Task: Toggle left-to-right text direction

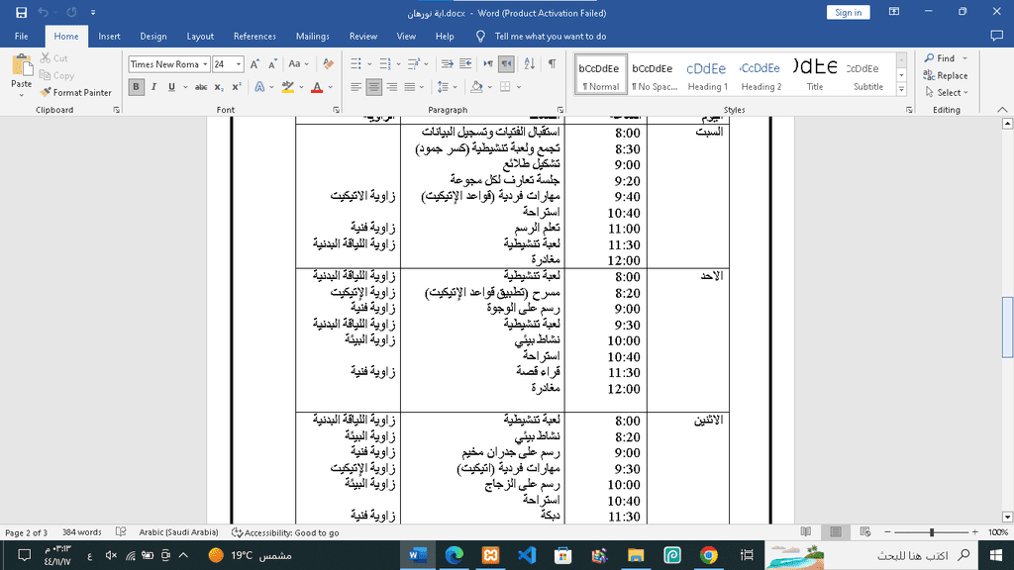Action: click(x=488, y=63)
